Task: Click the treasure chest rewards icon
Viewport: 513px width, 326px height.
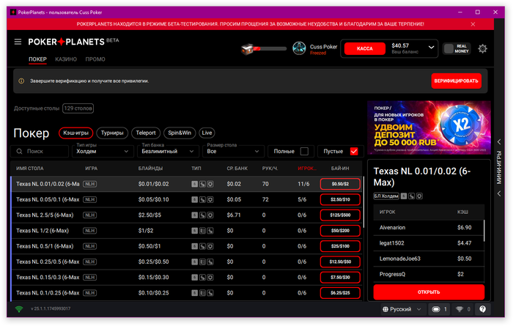Action: pos(247,49)
